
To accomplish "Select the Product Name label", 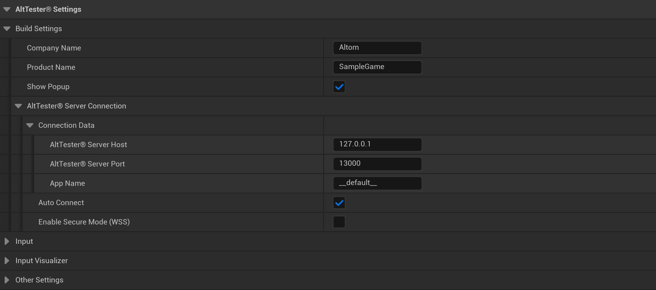I will [51, 67].
